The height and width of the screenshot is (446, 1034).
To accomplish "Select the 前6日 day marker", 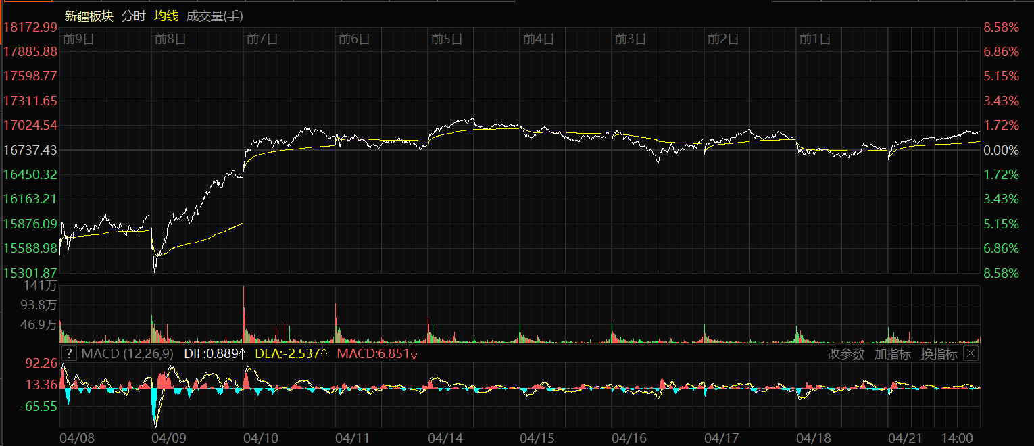I will [x=354, y=39].
